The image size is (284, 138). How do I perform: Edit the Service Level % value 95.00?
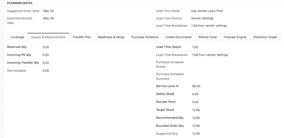[x=196, y=86]
